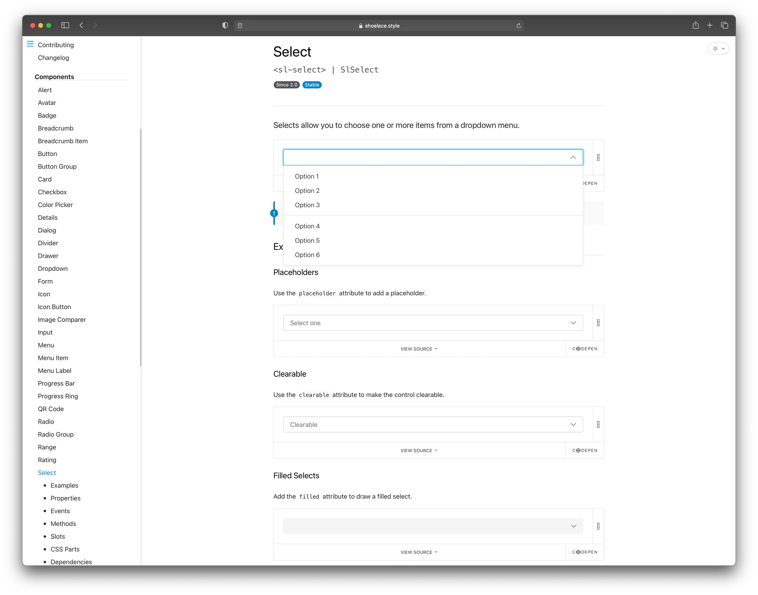Click the browser back arrow
Viewport: 758px width, 595px height.
[x=81, y=25]
